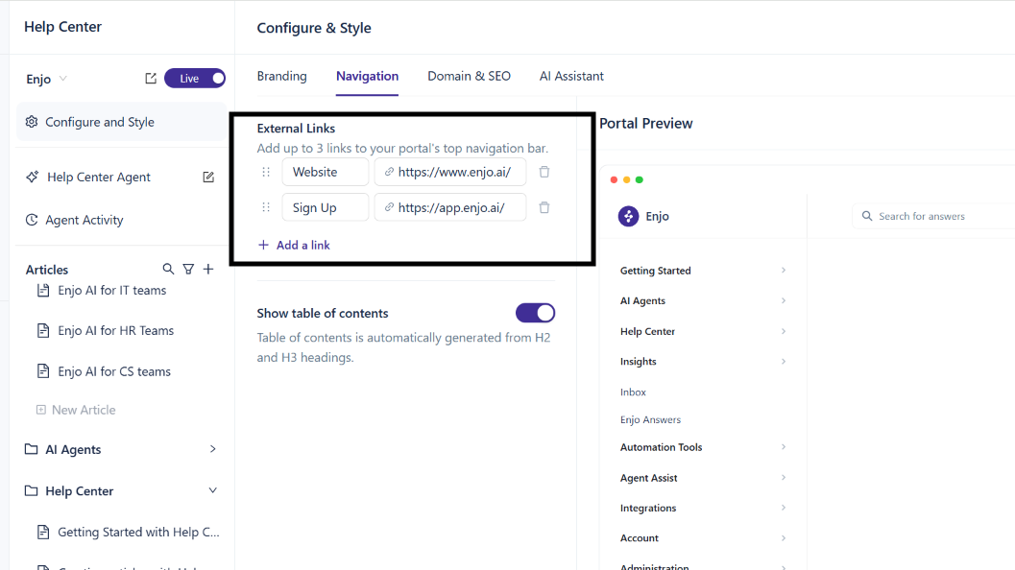Disable Show table of contents toggle

coord(535,313)
